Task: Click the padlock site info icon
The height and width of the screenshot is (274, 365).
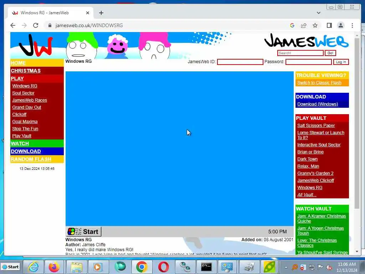Action: [x=50, y=25]
